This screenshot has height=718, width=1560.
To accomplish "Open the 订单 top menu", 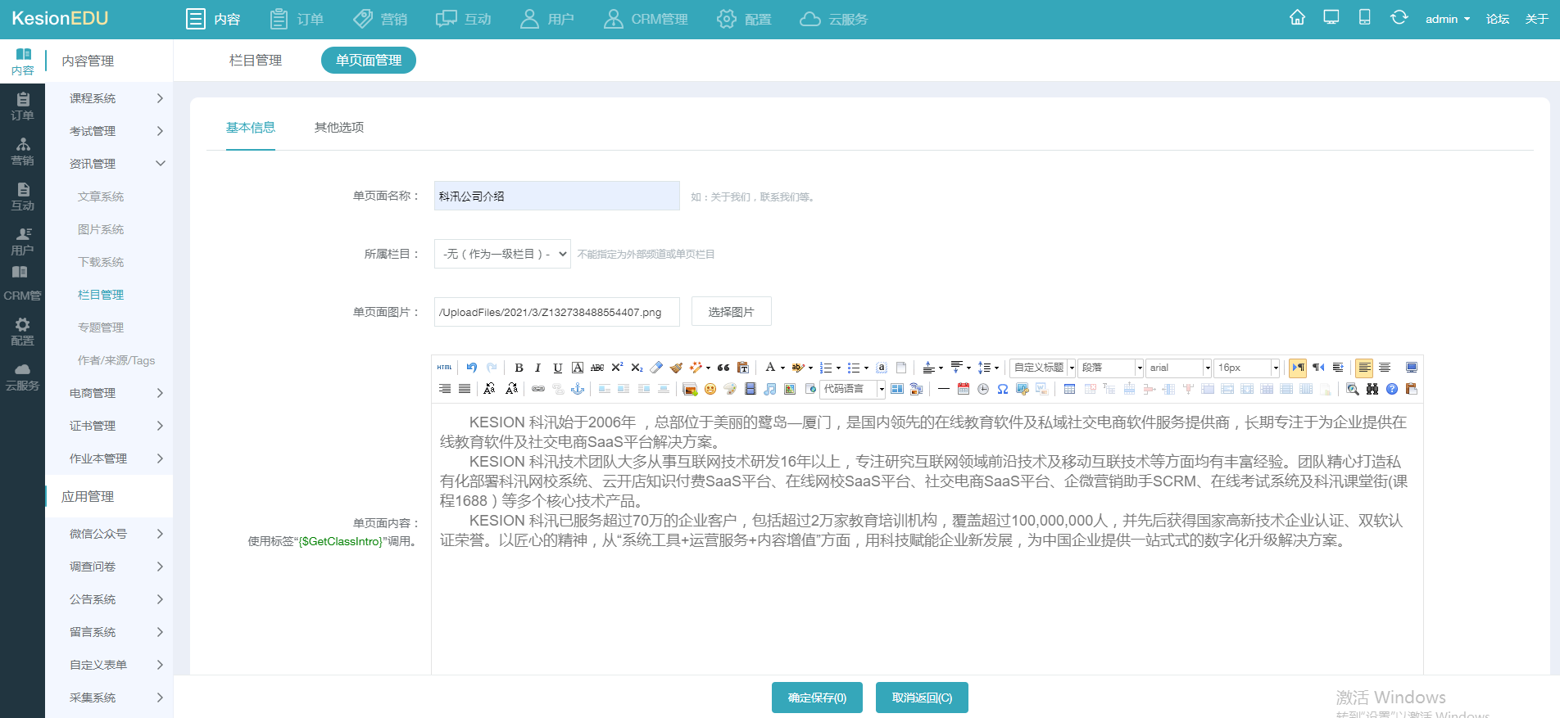I will [x=297, y=19].
